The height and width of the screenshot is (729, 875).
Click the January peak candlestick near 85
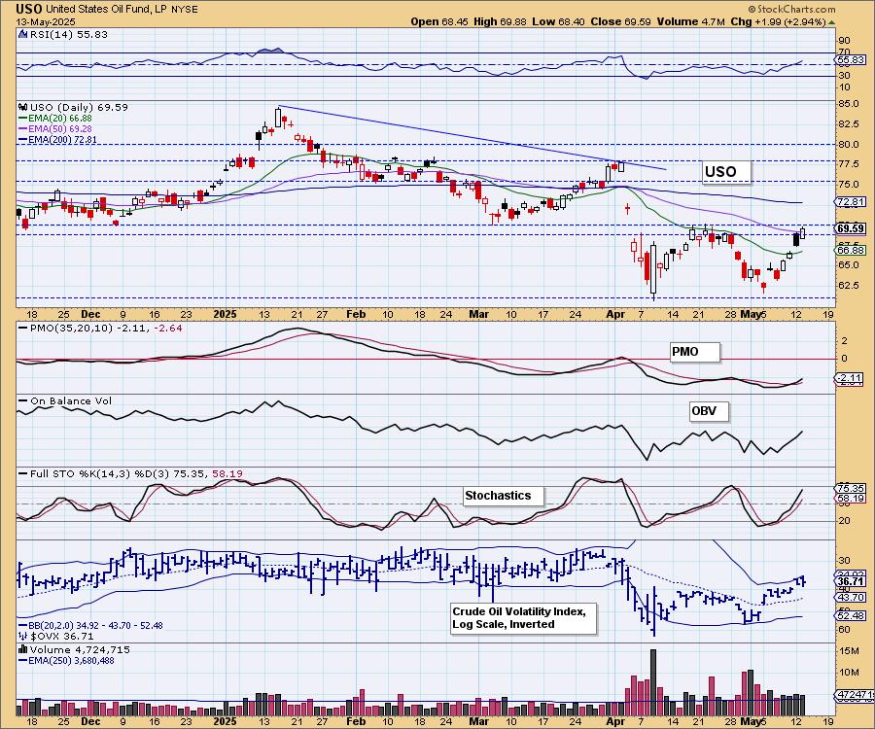278,118
